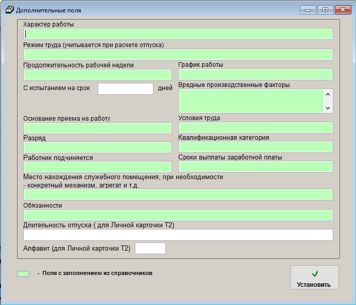Click the Алфавит small input box
Screen dimensions: 356x305
click(x=150, y=249)
